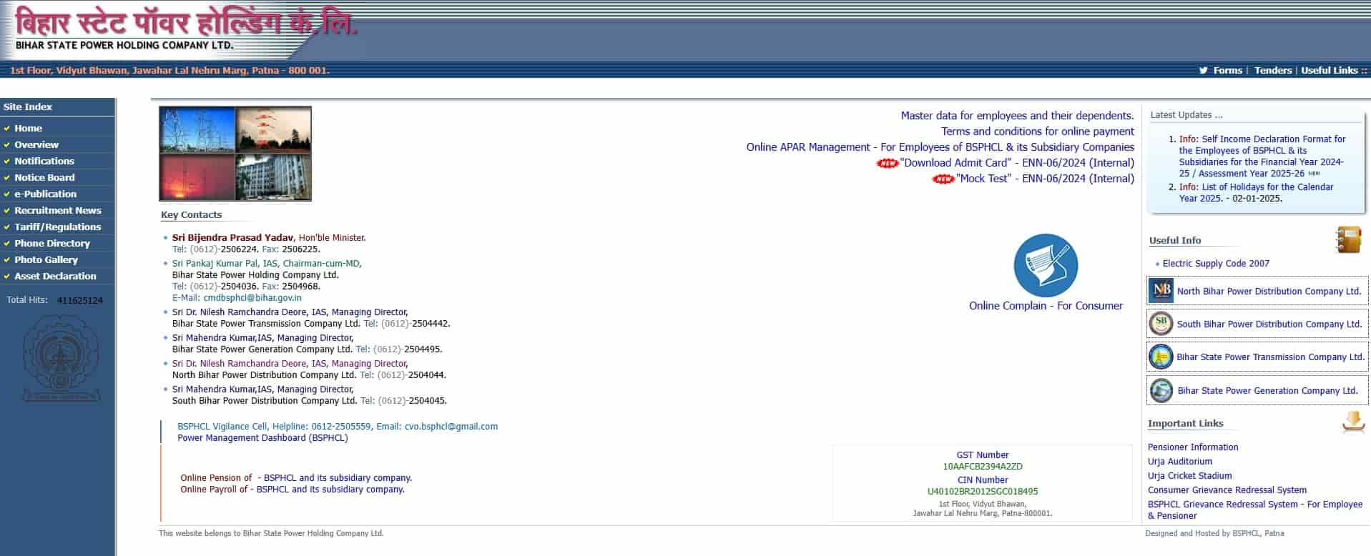Click Tenders link in top bar
Screen dimensions: 1371x556
pos(1273,70)
